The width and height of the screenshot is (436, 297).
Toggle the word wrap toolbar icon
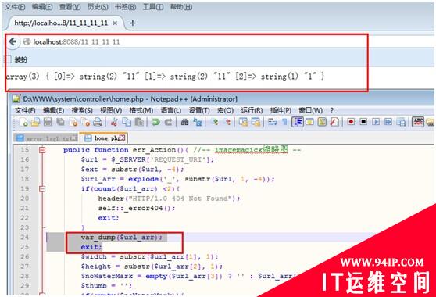(x=272, y=122)
